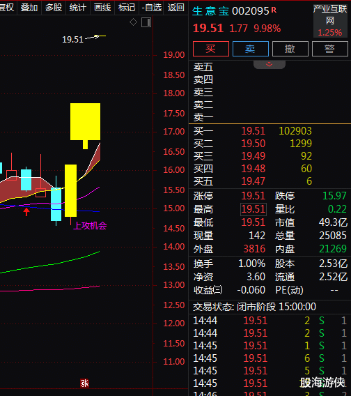The image size is (351, 396).
Task: Open the 产业互联网 sector box
Action: coord(330,21)
